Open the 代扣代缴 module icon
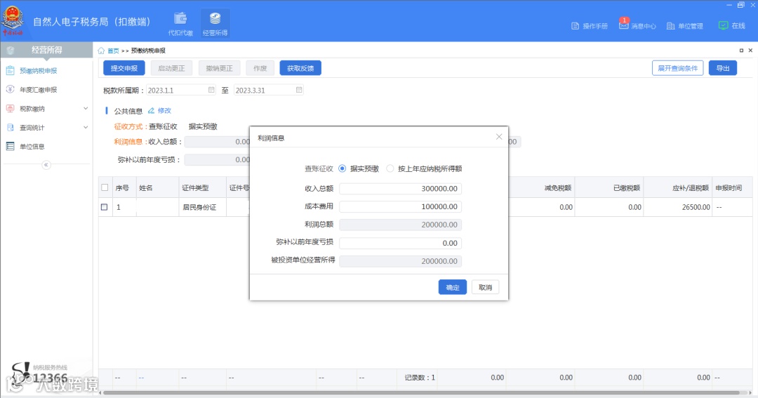Image resolution: width=758 pixels, height=398 pixels. click(180, 23)
